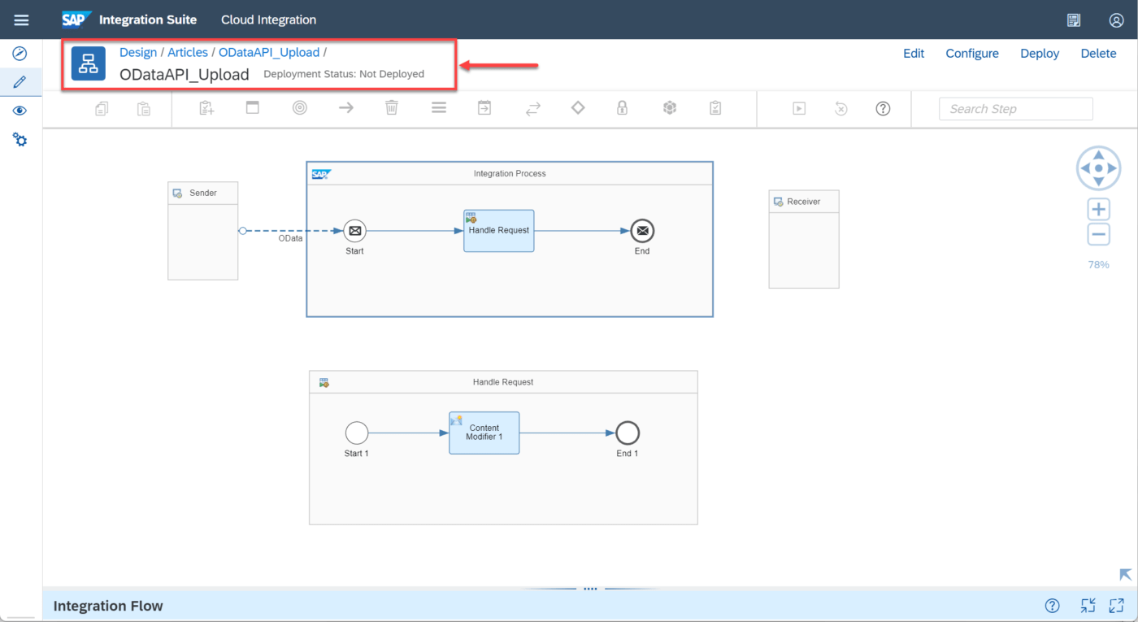The height and width of the screenshot is (622, 1138).
Task: Click the SAP logo in header
Action: [77, 20]
